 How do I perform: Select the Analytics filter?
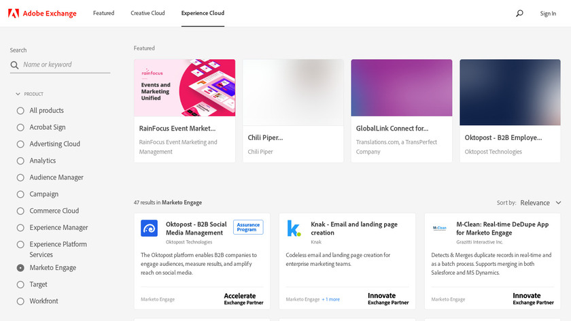(x=20, y=161)
